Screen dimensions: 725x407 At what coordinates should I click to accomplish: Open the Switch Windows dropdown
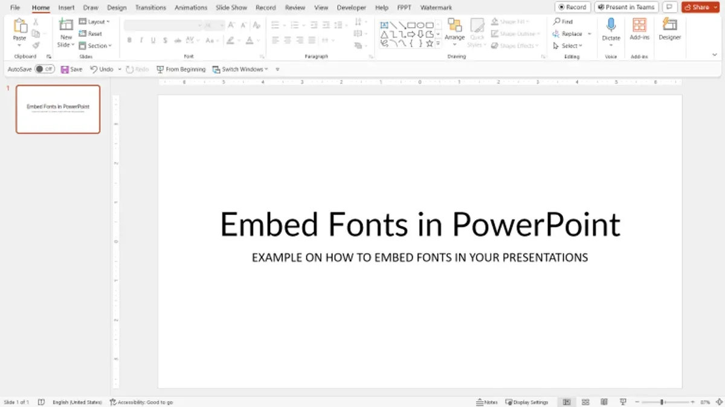coord(241,69)
